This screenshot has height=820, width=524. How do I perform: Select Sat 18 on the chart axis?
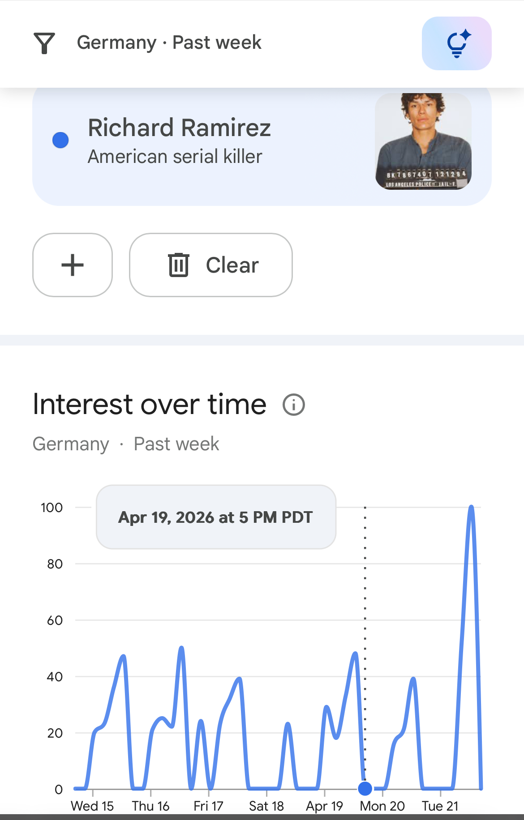[x=266, y=806]
